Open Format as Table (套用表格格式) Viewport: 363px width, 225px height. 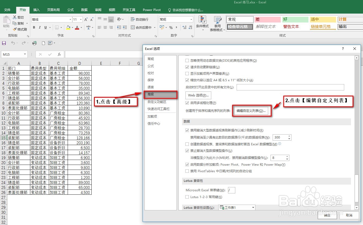click(x=218, y=24)
